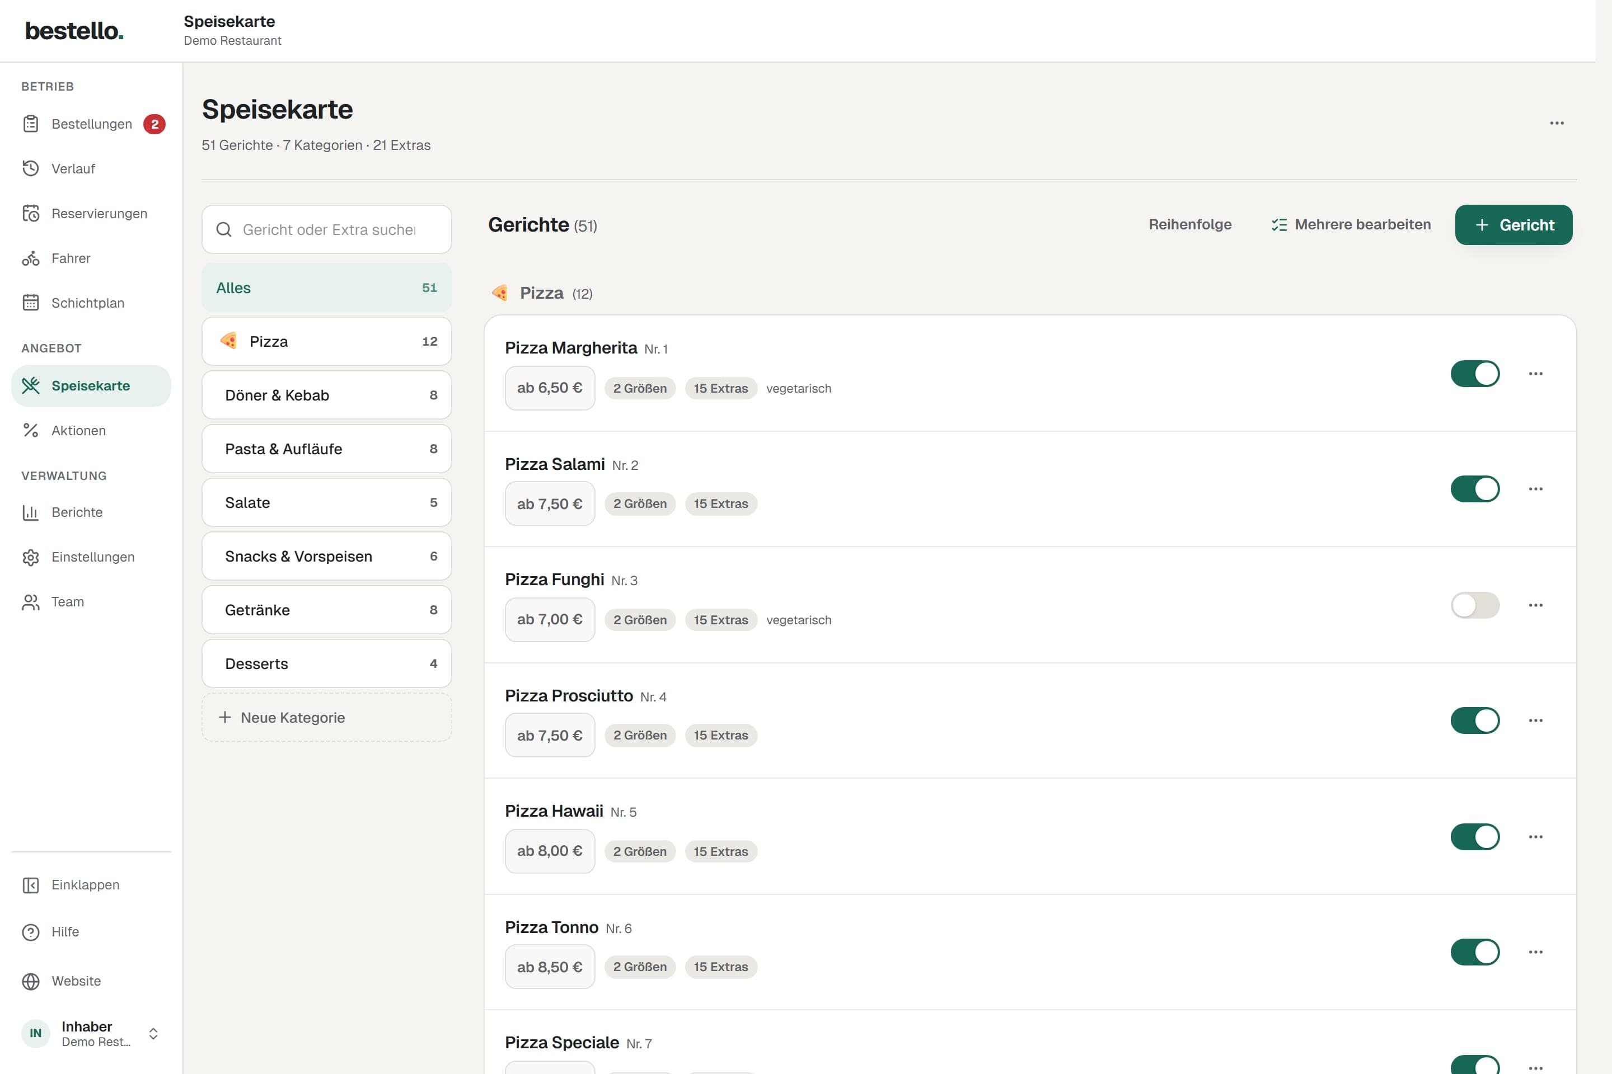Select the Fahrer bicycle icon
This screenshot has height=1074, width=1612.
(30, 258)
